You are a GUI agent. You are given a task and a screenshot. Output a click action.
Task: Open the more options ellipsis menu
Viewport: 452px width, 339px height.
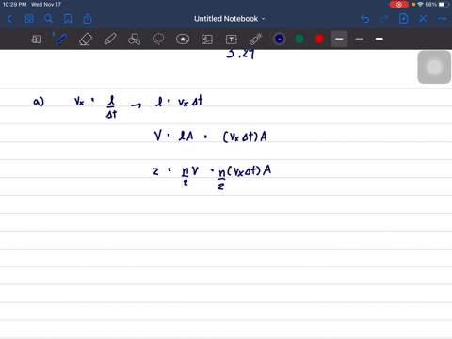tap(443, 19)
